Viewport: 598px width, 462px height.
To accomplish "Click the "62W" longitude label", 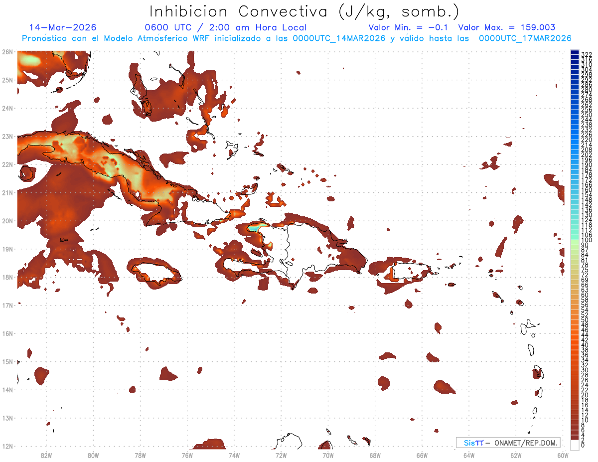I will click(516, 455).
